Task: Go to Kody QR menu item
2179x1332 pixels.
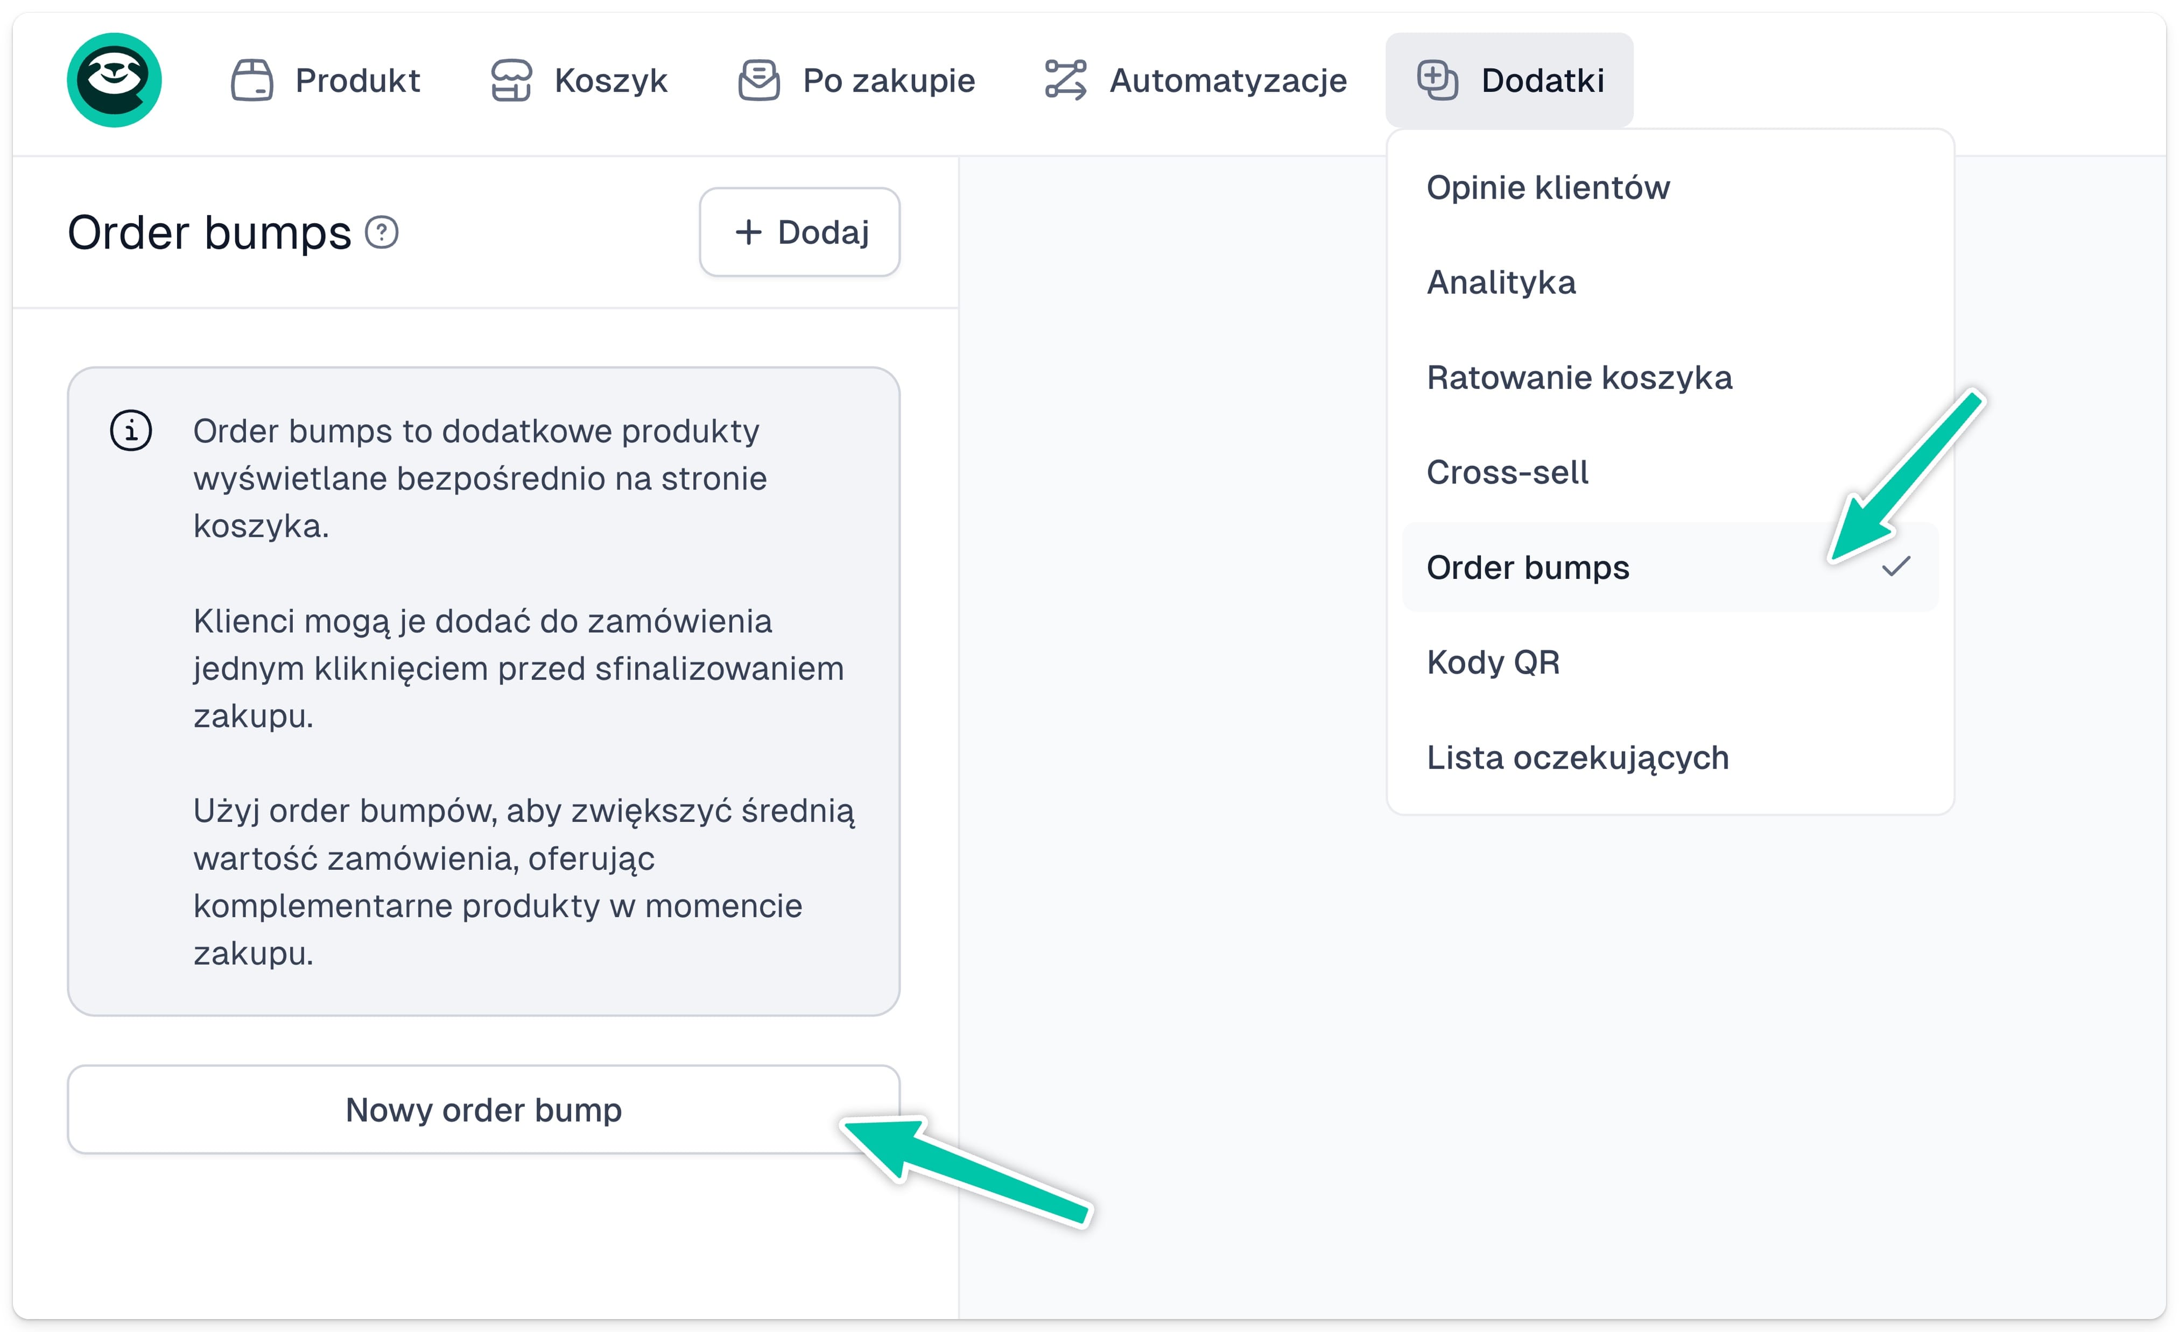Action: pyautogui.click(x=1493, y=662)
